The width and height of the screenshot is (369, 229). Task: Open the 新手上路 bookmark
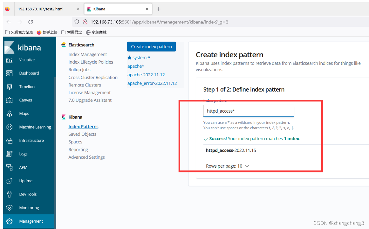click(47, 32)
